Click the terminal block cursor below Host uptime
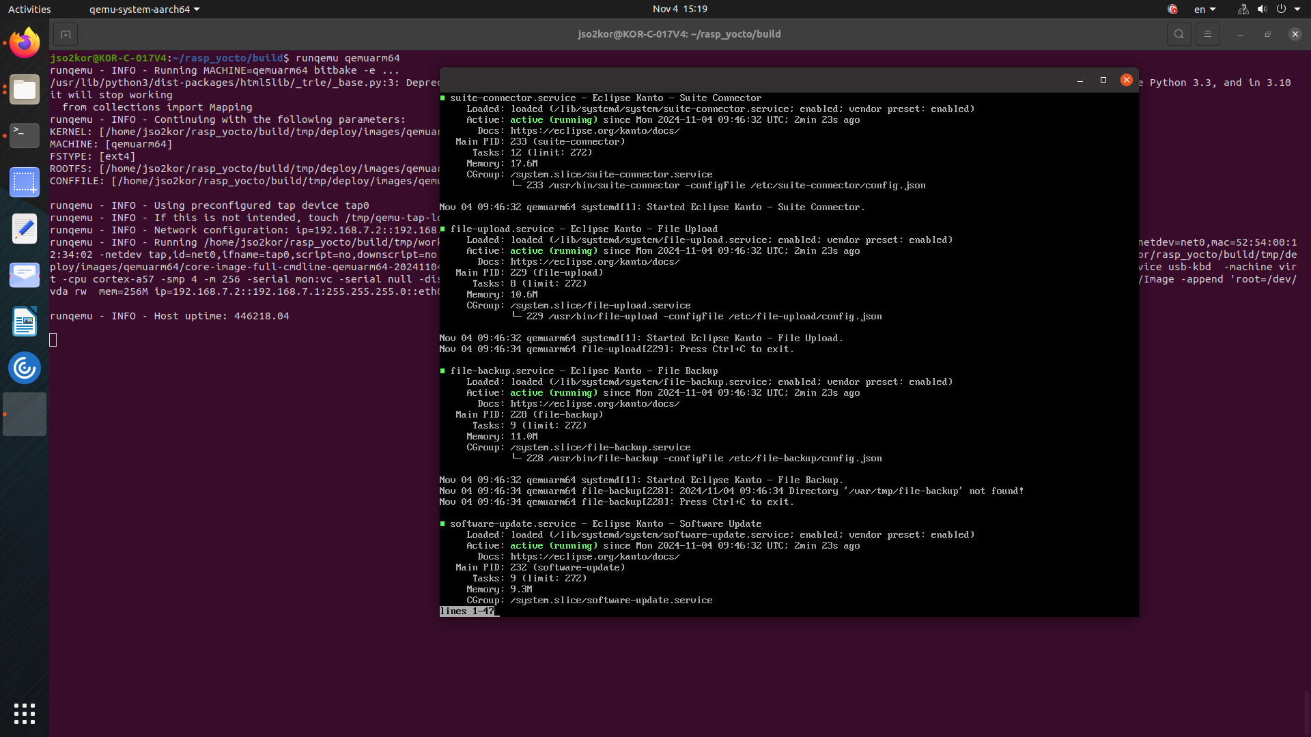This screenshot has width=1311, height=737. tap(53, 340)
